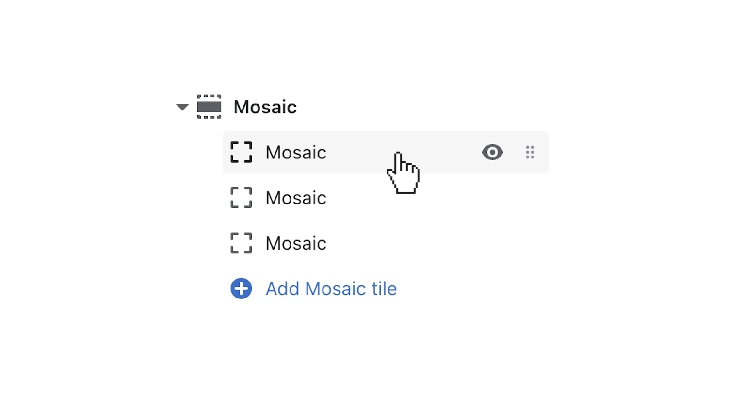744x408 pixels.
Task: Select the third Mosaic tile in the list
Action: click(295, 243)
